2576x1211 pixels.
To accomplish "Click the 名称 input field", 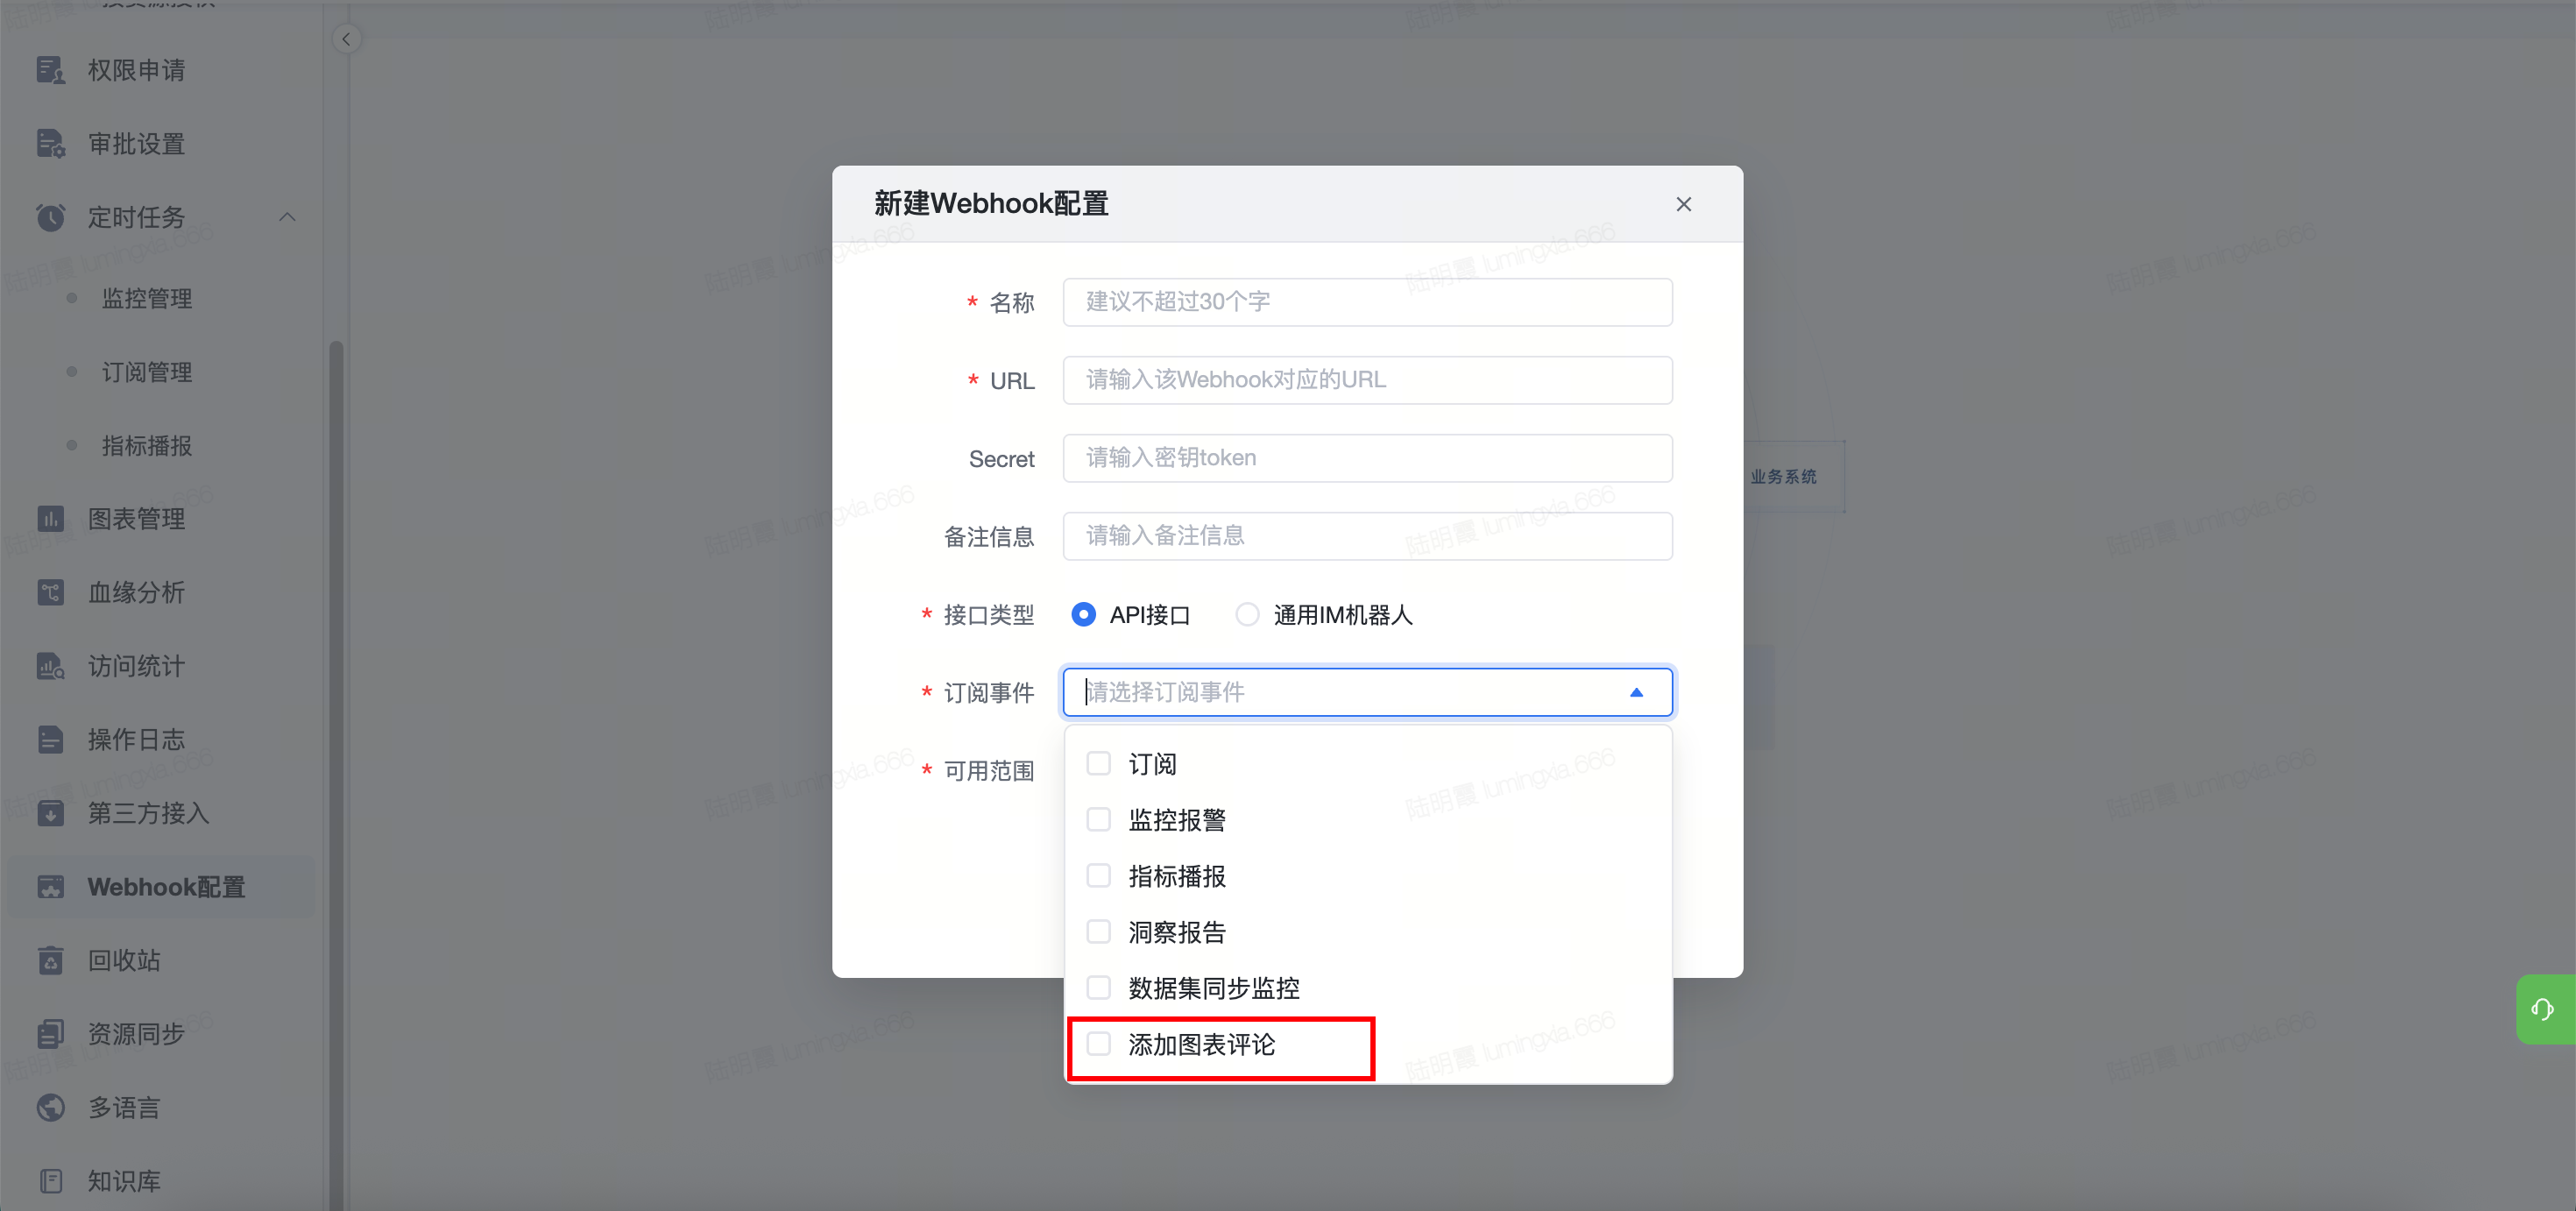I will click(1366, 302).
